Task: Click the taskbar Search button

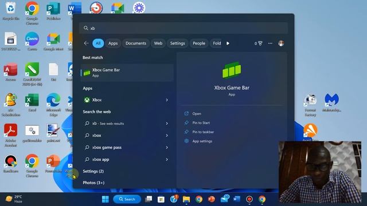Action: tap(127, 199)
